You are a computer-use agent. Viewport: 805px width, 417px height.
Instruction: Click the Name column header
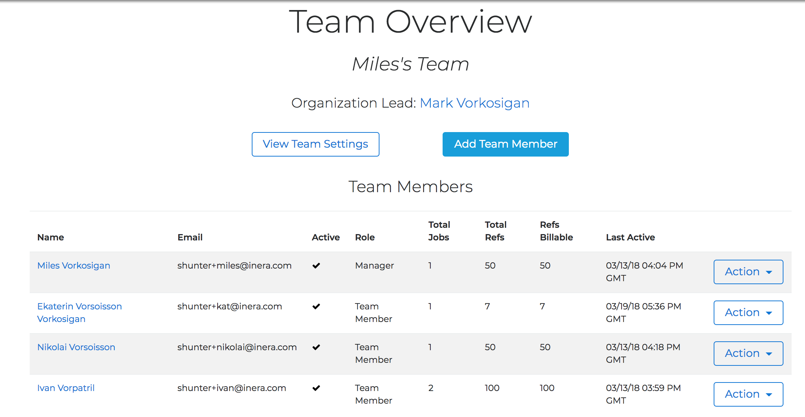50,237
